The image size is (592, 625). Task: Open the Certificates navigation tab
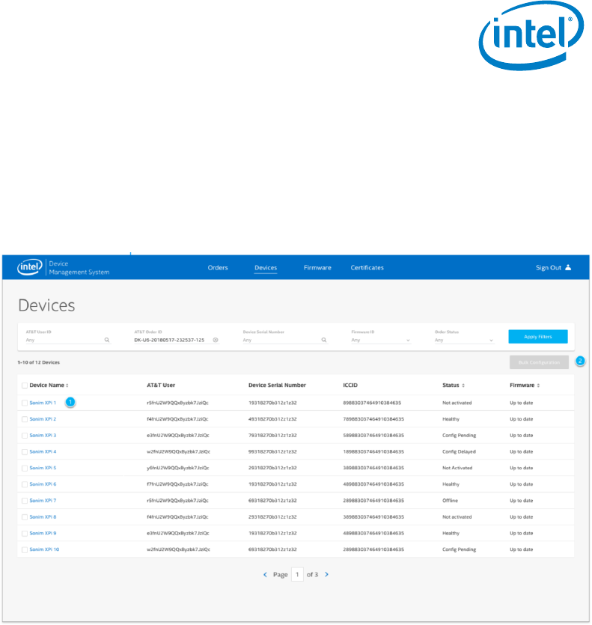click(367, 267)
